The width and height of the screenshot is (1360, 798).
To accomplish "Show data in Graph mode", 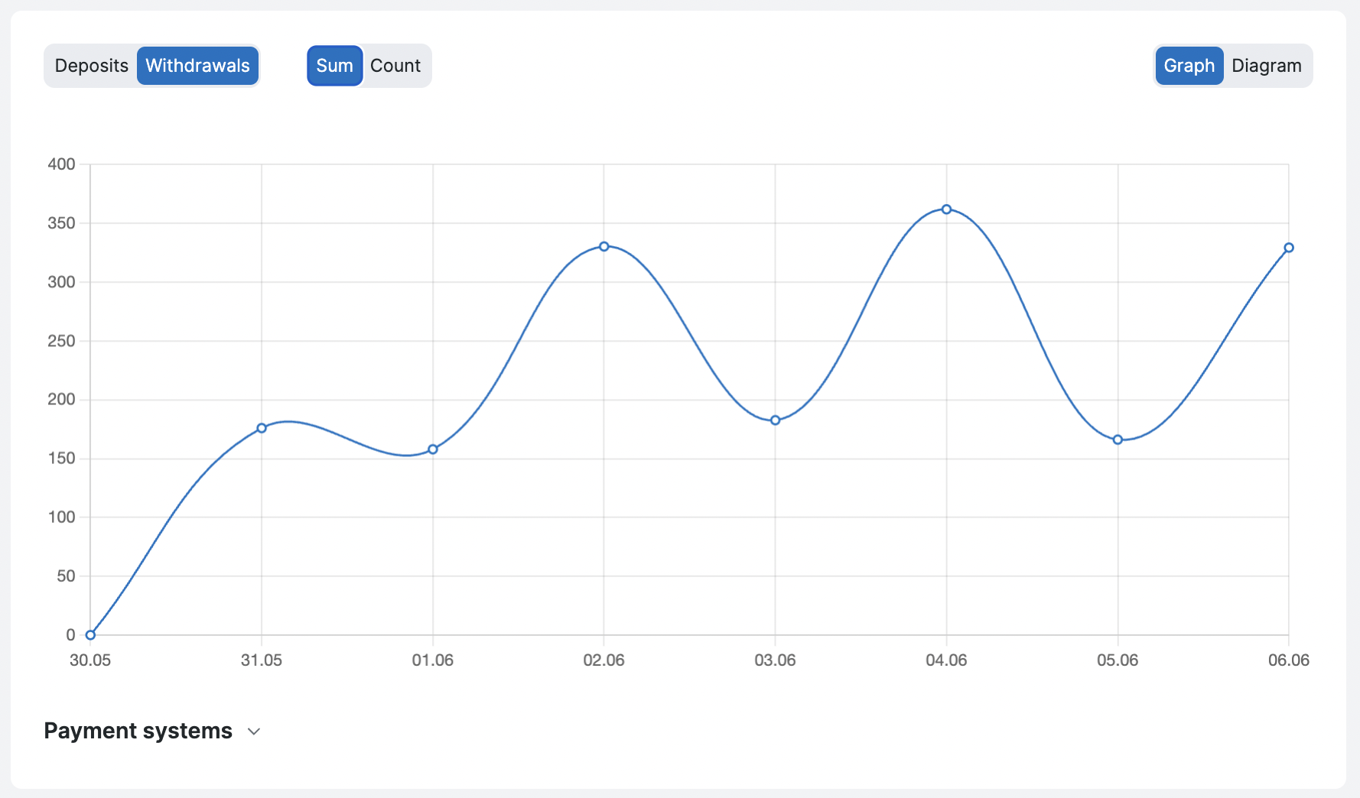I will [x=1189, y=66].
